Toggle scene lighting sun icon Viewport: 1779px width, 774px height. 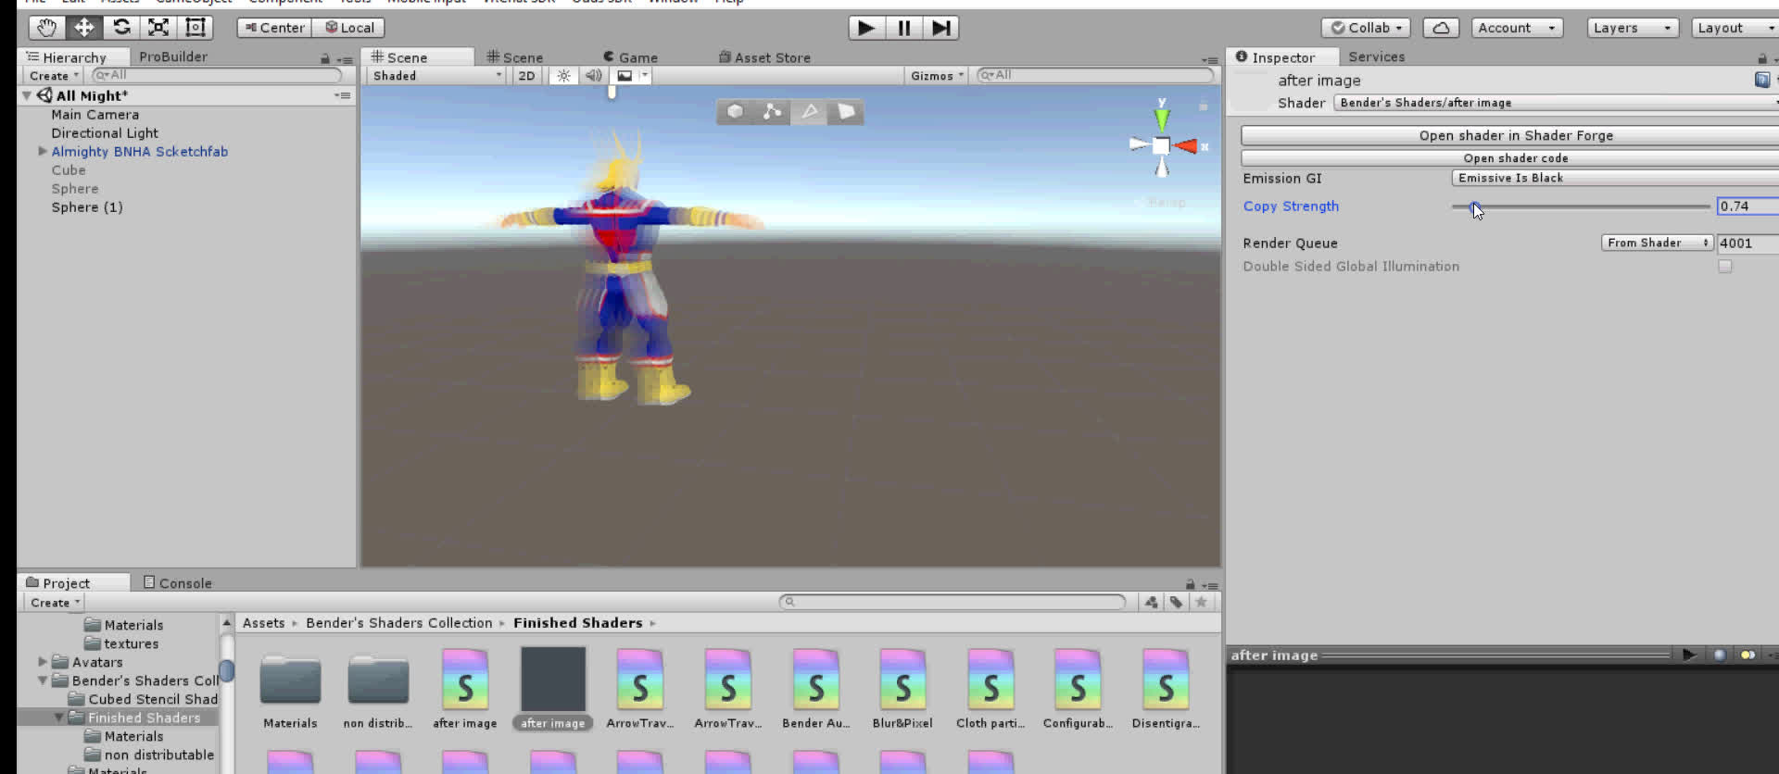(x=563, y=76)
